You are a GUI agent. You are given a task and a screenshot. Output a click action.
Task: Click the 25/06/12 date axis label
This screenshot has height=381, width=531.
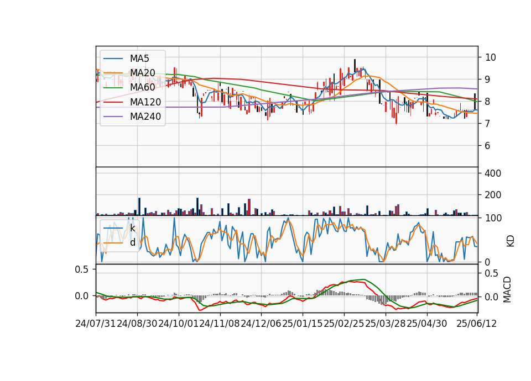[476, 324]
